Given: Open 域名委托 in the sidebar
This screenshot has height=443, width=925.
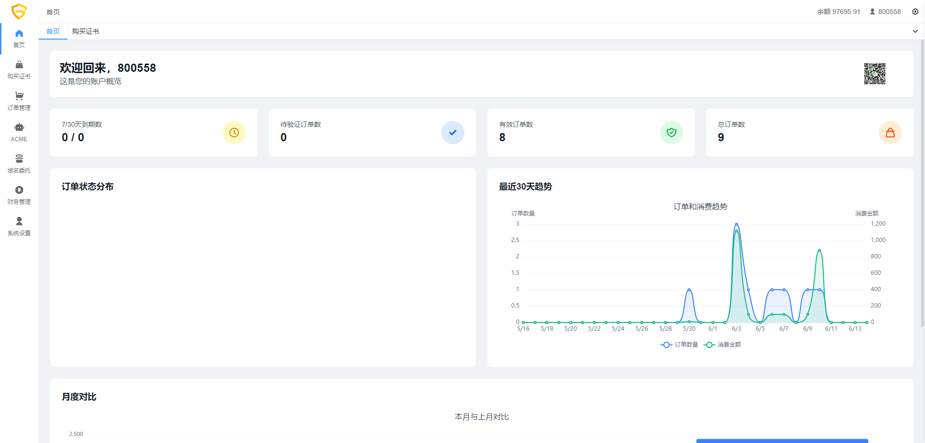Looking at the screenshot, I should [19, 164].
